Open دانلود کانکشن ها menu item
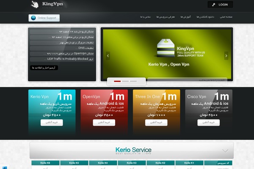 click(x=205, y=17)
